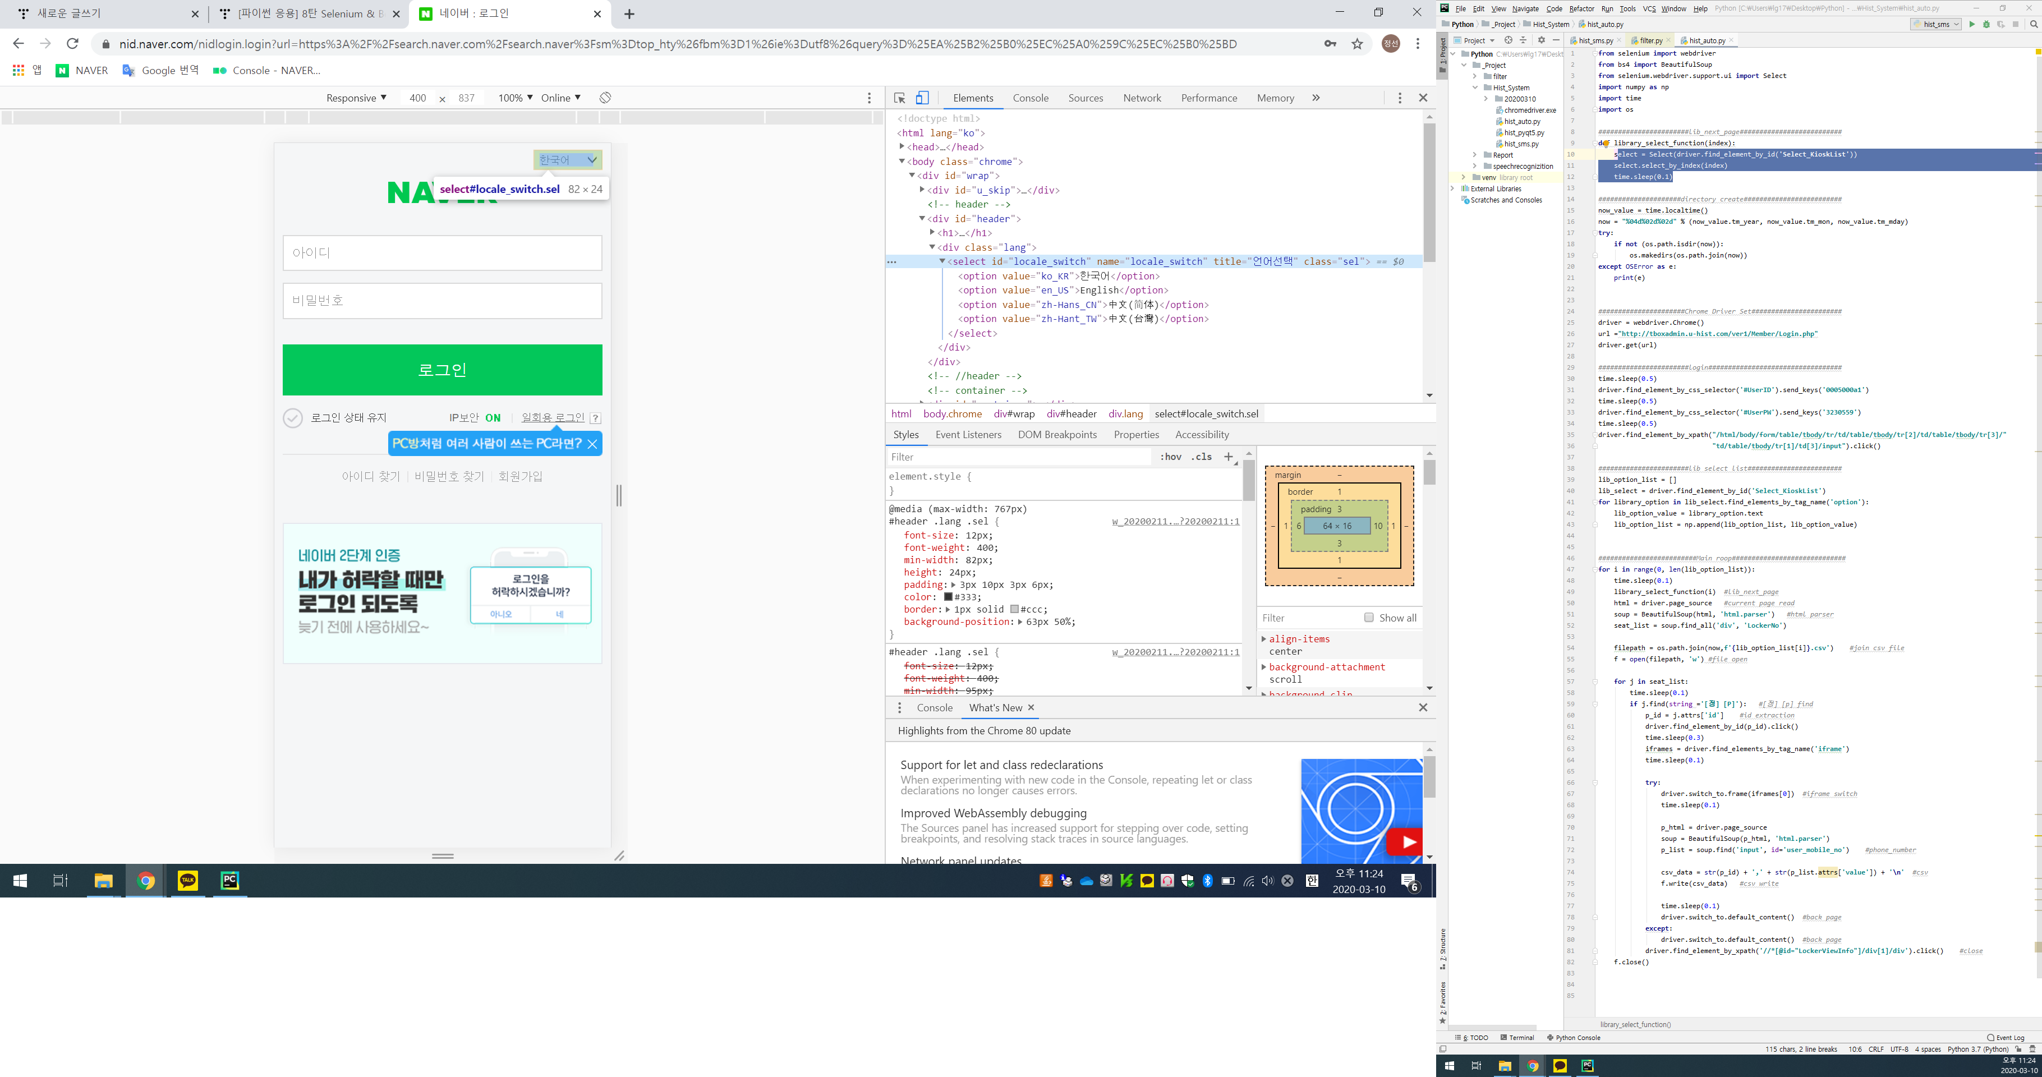Screen dimensions: 2042x1077
Task: Click the rotate device orientation icon
Action: point(605,98)
